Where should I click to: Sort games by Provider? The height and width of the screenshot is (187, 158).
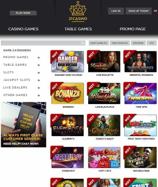click(x=138, y=43)
